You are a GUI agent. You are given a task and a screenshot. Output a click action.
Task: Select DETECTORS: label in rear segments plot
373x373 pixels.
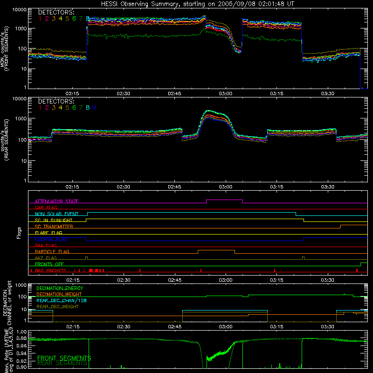coord(56,101)
